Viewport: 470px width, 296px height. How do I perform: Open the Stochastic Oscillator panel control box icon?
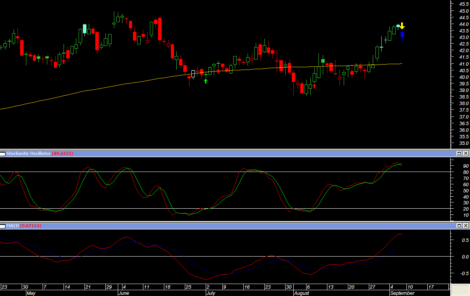(x=3, y=154)
